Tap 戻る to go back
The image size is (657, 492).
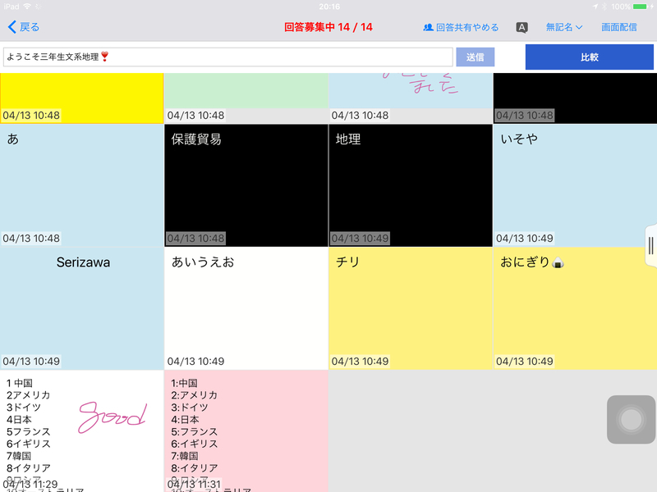coord(31,27)
